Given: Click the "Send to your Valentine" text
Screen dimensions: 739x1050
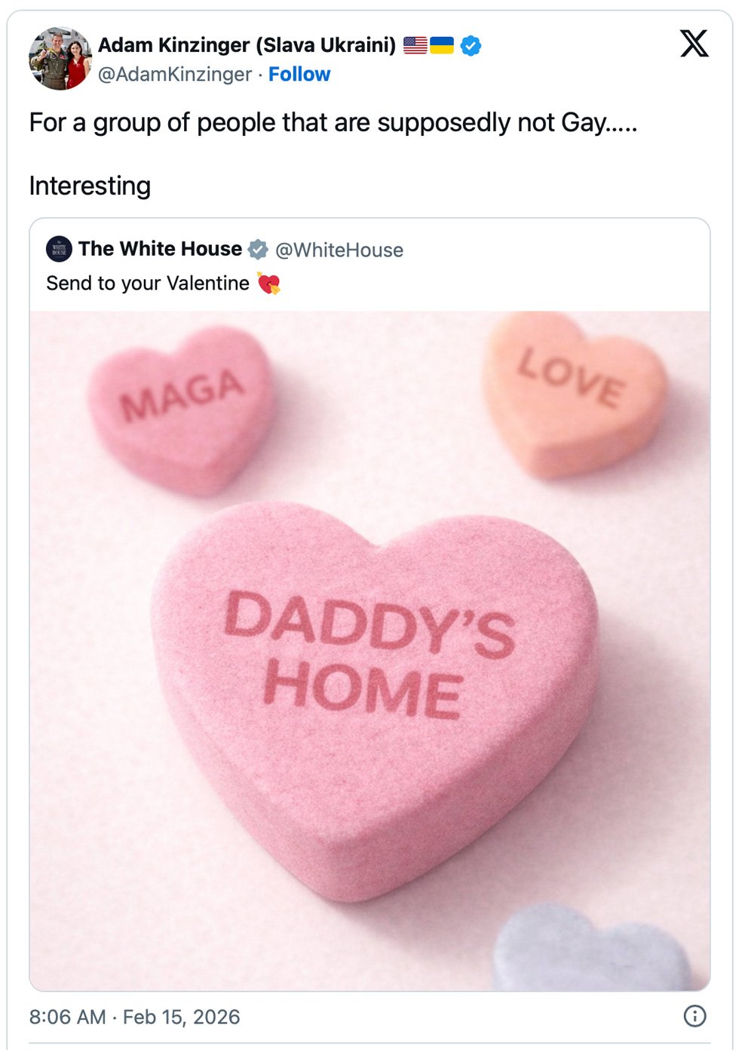Looking at the screenshot, I should 148,283.
